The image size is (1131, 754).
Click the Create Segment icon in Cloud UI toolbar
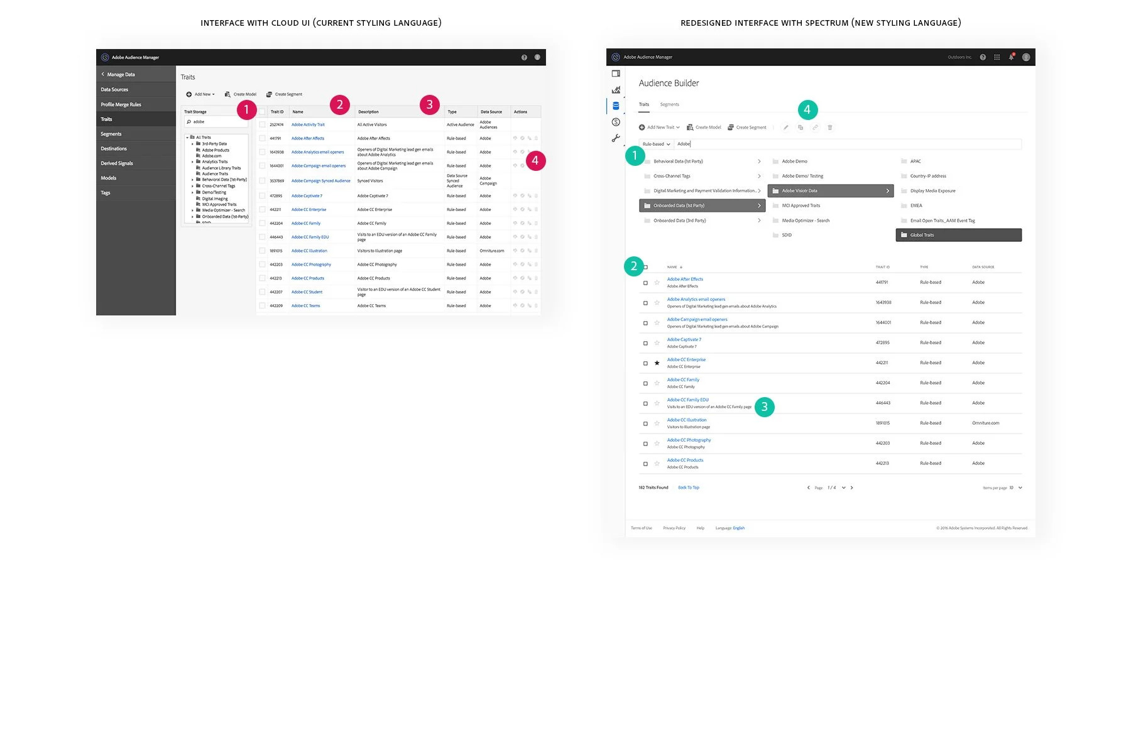coord(269,94)
